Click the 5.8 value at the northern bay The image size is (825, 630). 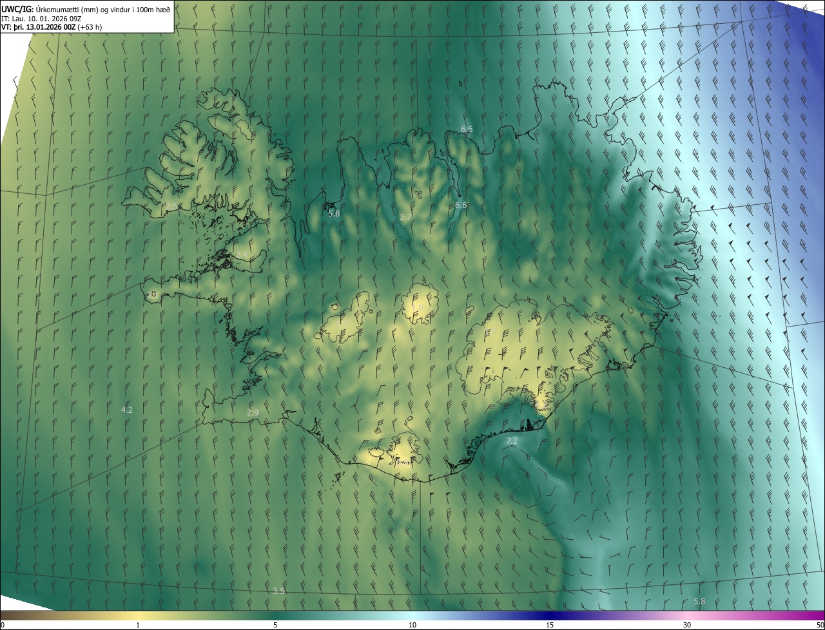pyautogui.click(x=334, y=213)
